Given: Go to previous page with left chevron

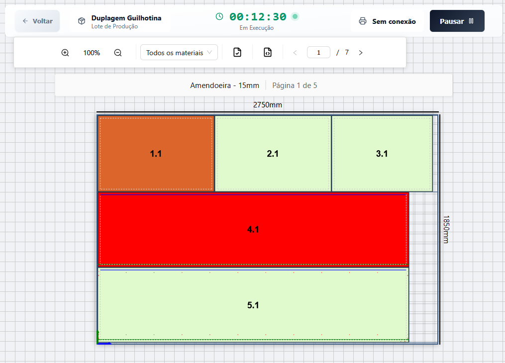Looking at the screenshot, I should click(295, 53).
